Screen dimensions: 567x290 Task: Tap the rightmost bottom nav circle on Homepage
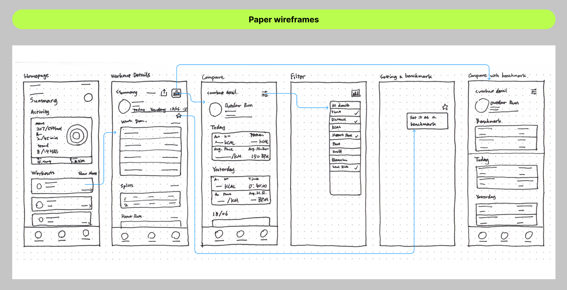click(86, 233)
